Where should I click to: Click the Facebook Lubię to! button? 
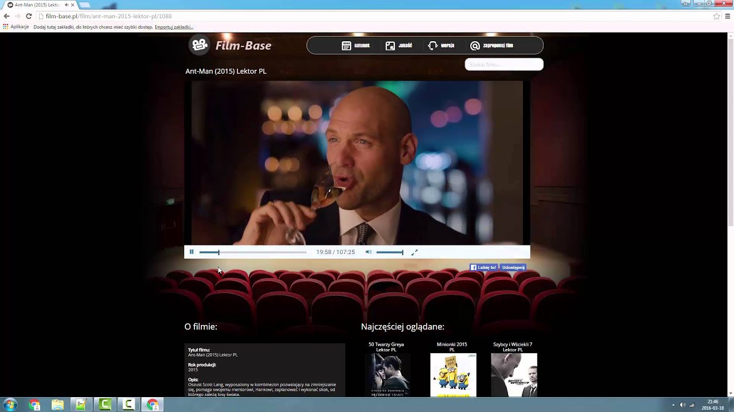point(483,267)
